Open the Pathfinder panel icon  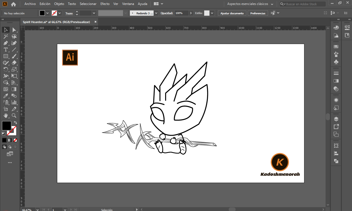point(336,161)
